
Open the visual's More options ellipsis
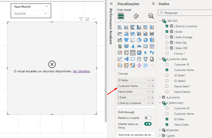click(94, 19)
